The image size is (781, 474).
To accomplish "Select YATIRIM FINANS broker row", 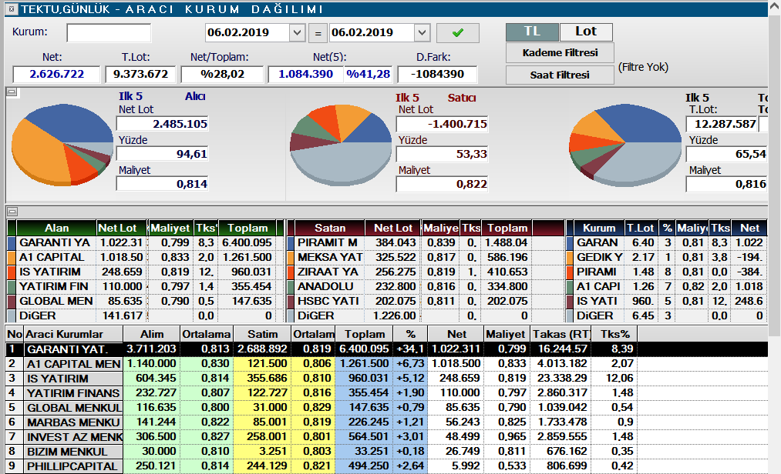I will [386, 393].
